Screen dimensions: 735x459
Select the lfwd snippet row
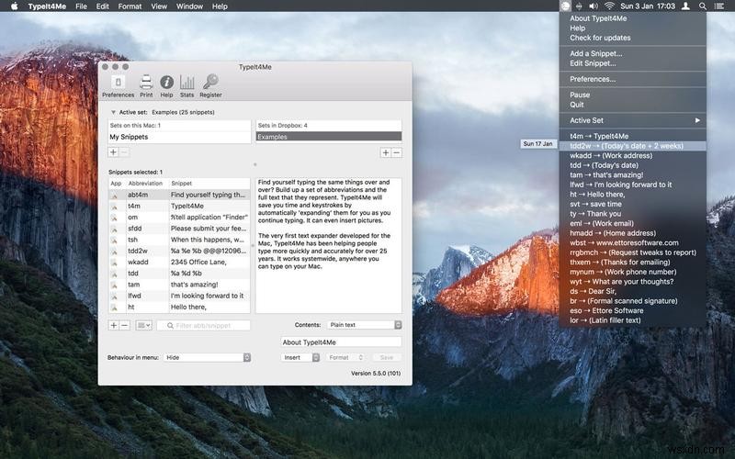coord(179,296)
